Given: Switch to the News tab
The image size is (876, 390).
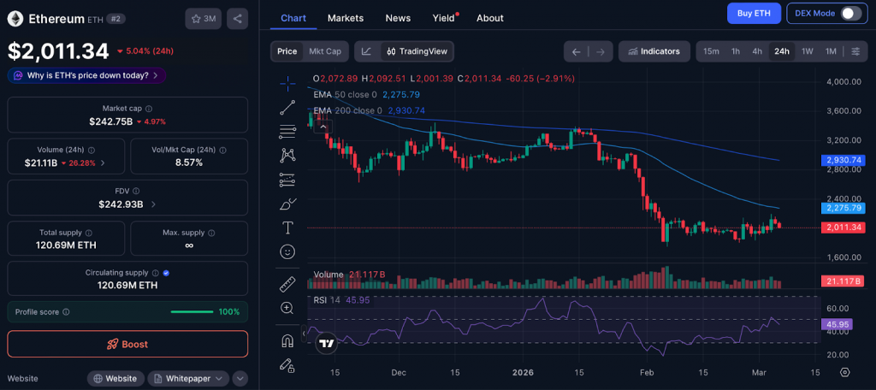Looking at the screenshot, I should pyautogui.click(x=398, y=18).
